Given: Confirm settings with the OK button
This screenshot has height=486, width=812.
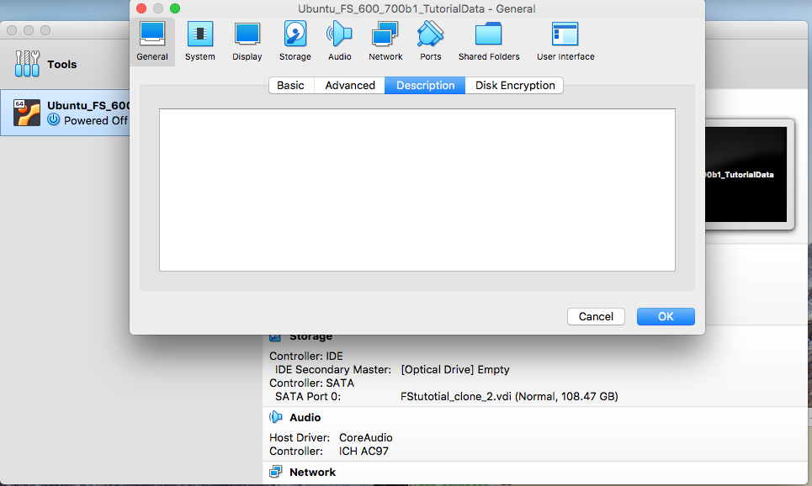Looking at the screenshot, I should tap(666, 316).
